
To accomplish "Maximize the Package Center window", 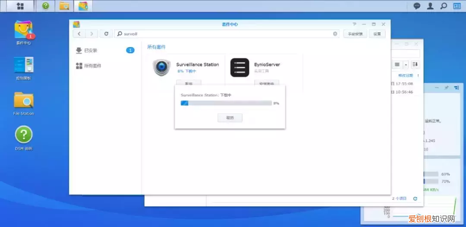I will (x=374, y=24).
